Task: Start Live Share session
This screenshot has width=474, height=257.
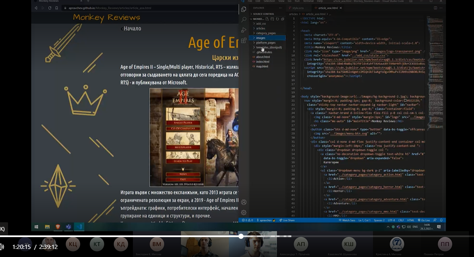Action: point(287,220)
